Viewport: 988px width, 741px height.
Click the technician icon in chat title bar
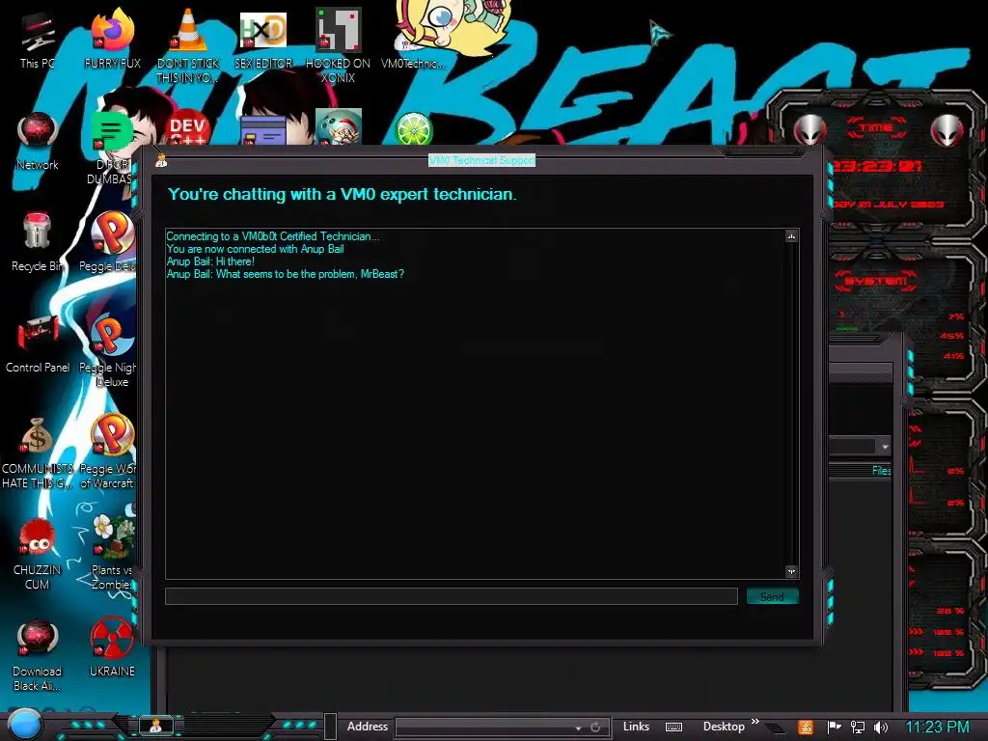click(161, 161)
